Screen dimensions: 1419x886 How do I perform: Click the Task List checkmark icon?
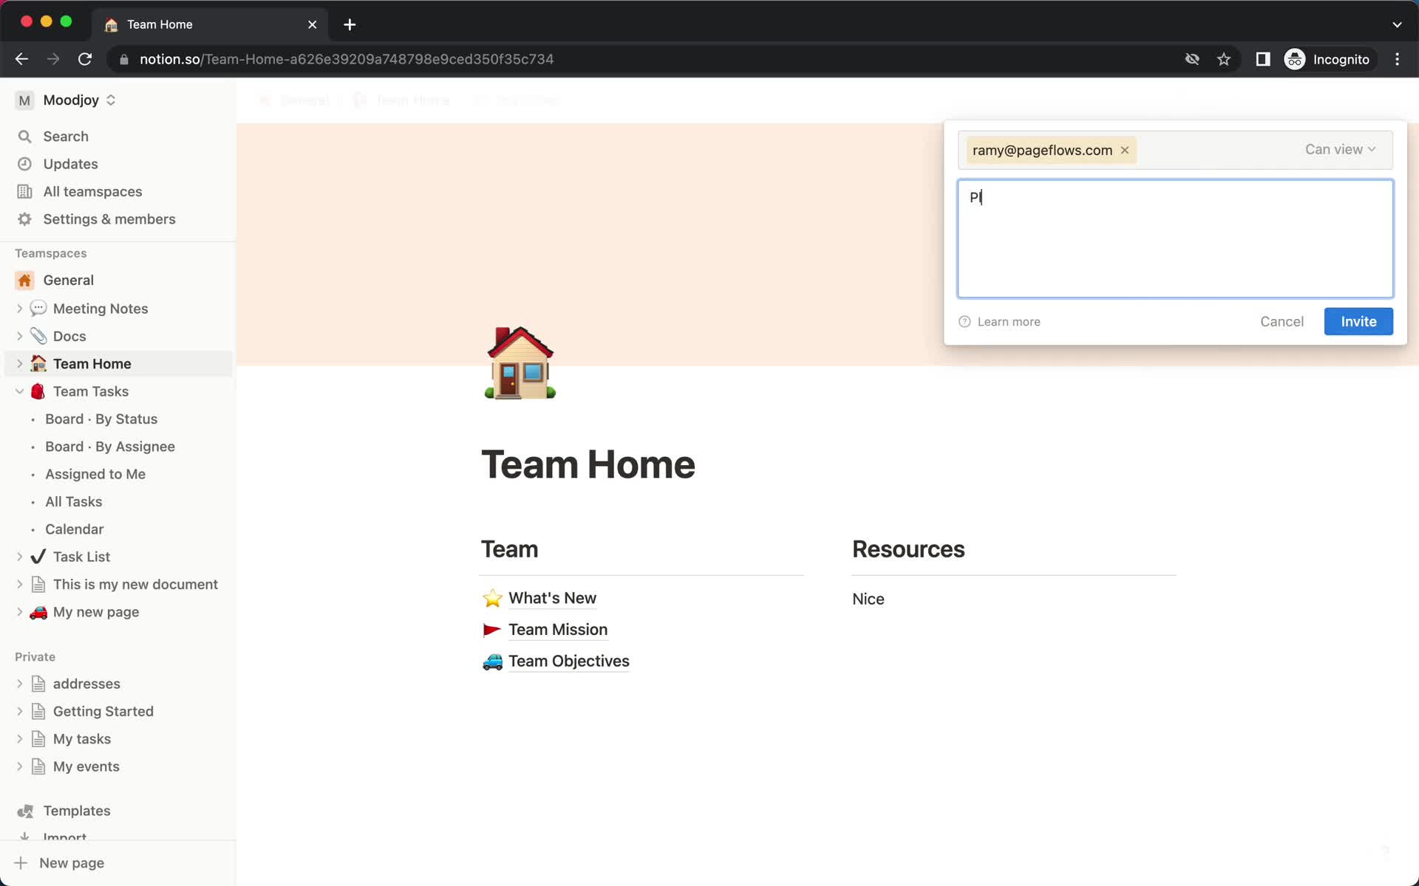point(39,556)
